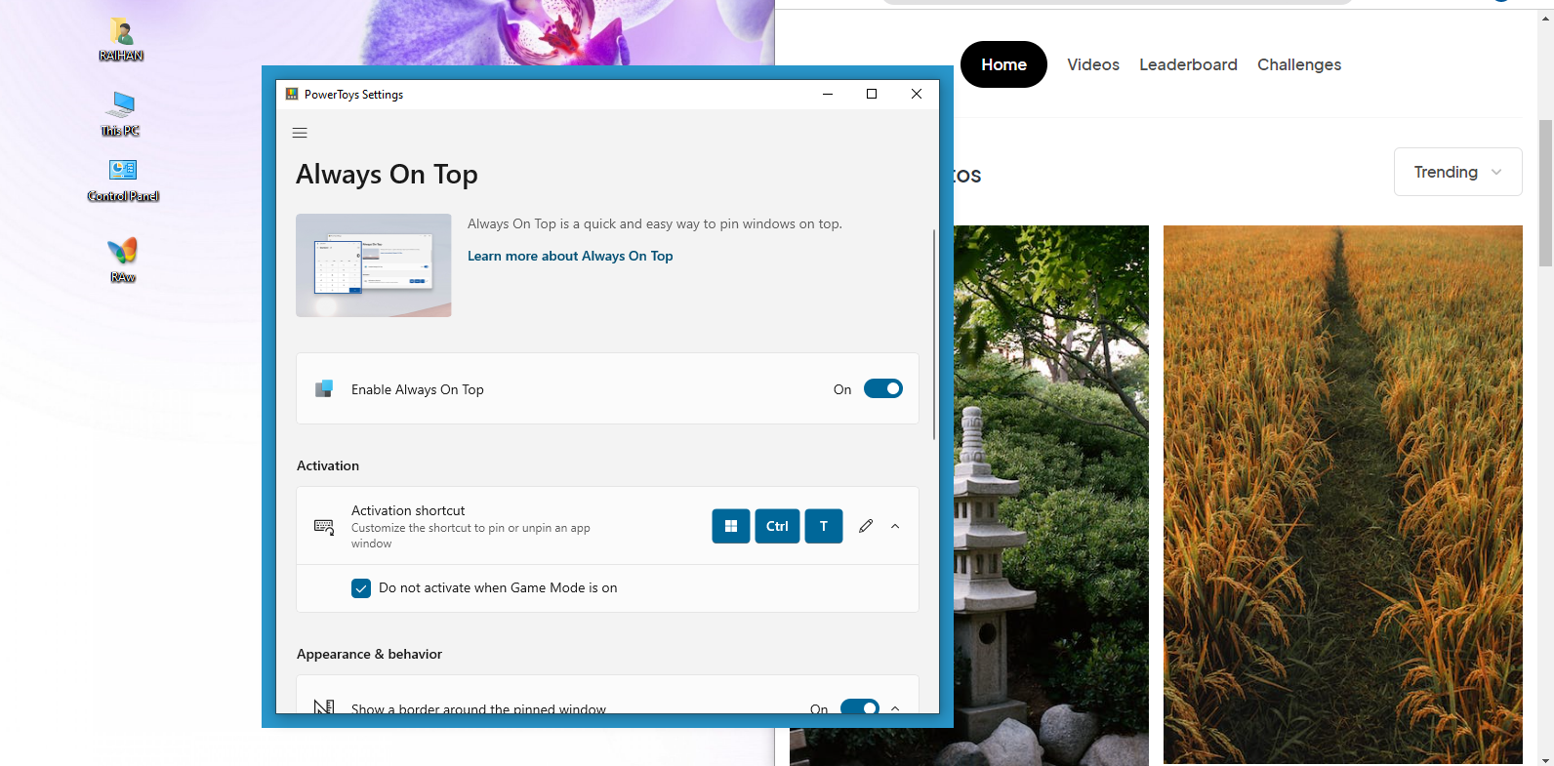Image resolution: width=1554 pixels, height=766 pixels.
Task: Switch to the Videos tab on the website
Action: (1093, 64)
